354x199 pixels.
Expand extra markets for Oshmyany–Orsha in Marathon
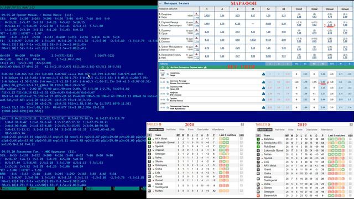[196, 34]
